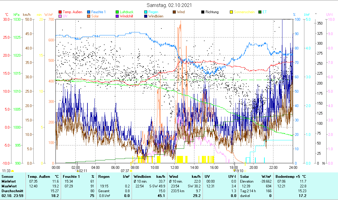Click the cyan Regen legend swatch

click(146, 12)
